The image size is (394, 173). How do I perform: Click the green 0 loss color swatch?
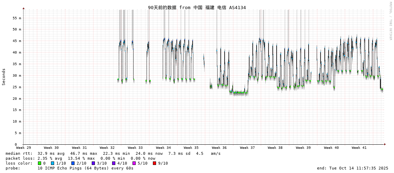(x=39, y=163)
